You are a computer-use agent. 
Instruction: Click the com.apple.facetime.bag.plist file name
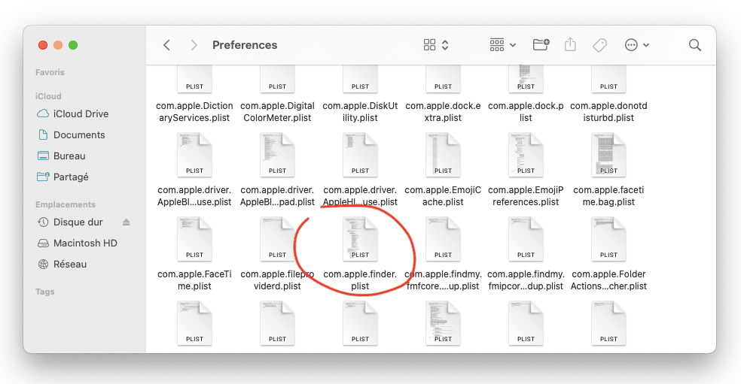coord(608,196)
